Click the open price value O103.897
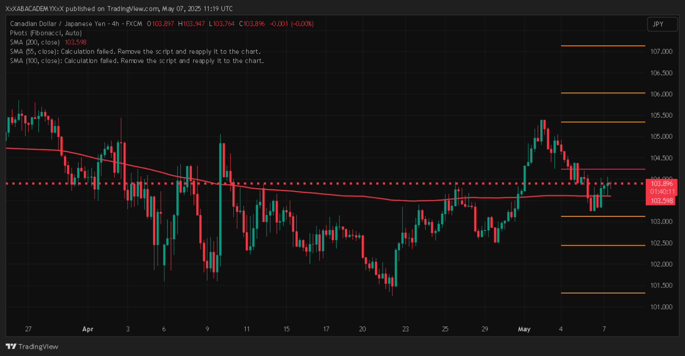This screenshot has width=685, height=356. (161, 24)
